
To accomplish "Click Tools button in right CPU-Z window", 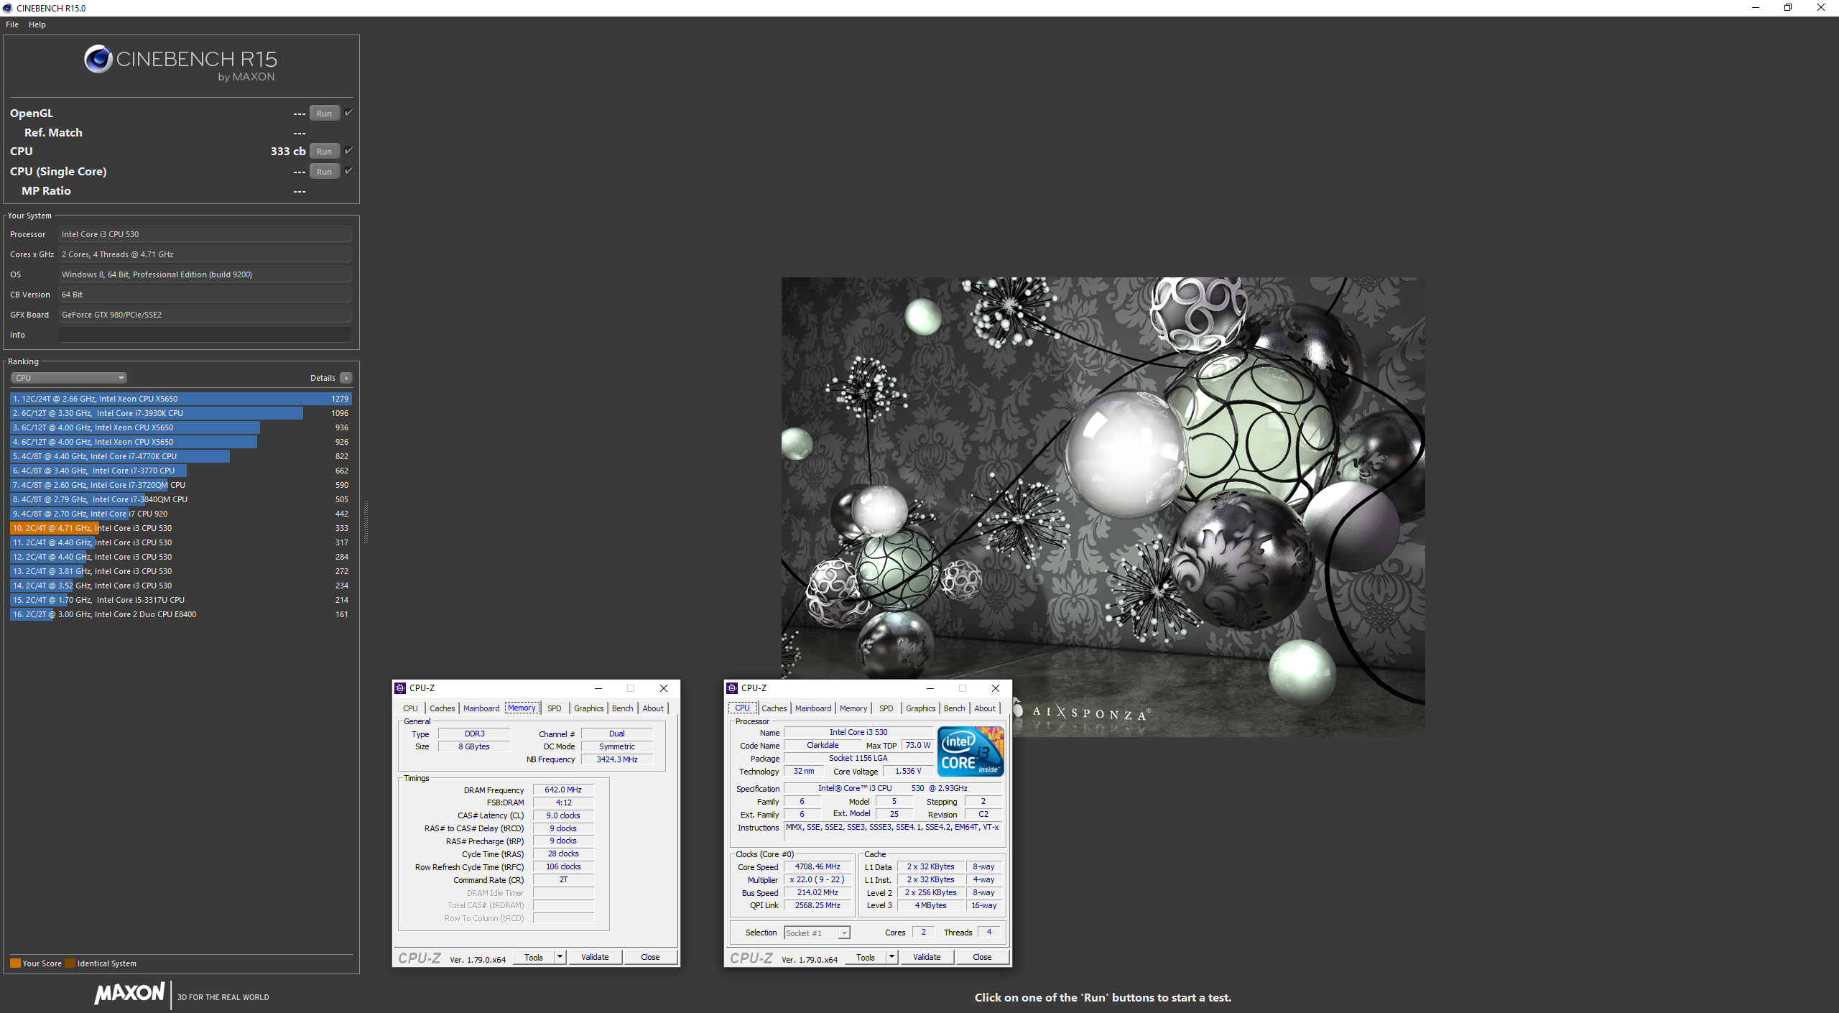I will 866,957.
